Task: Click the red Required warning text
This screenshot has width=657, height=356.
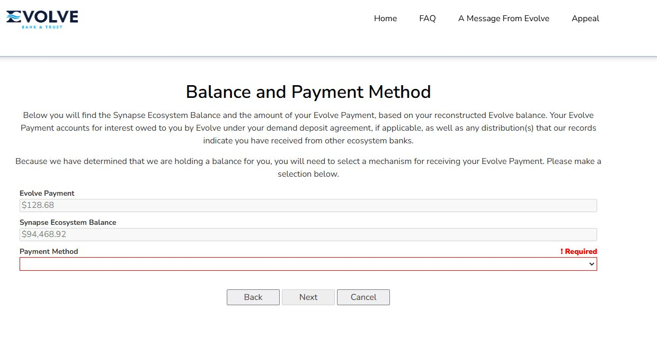Action: 579,252
